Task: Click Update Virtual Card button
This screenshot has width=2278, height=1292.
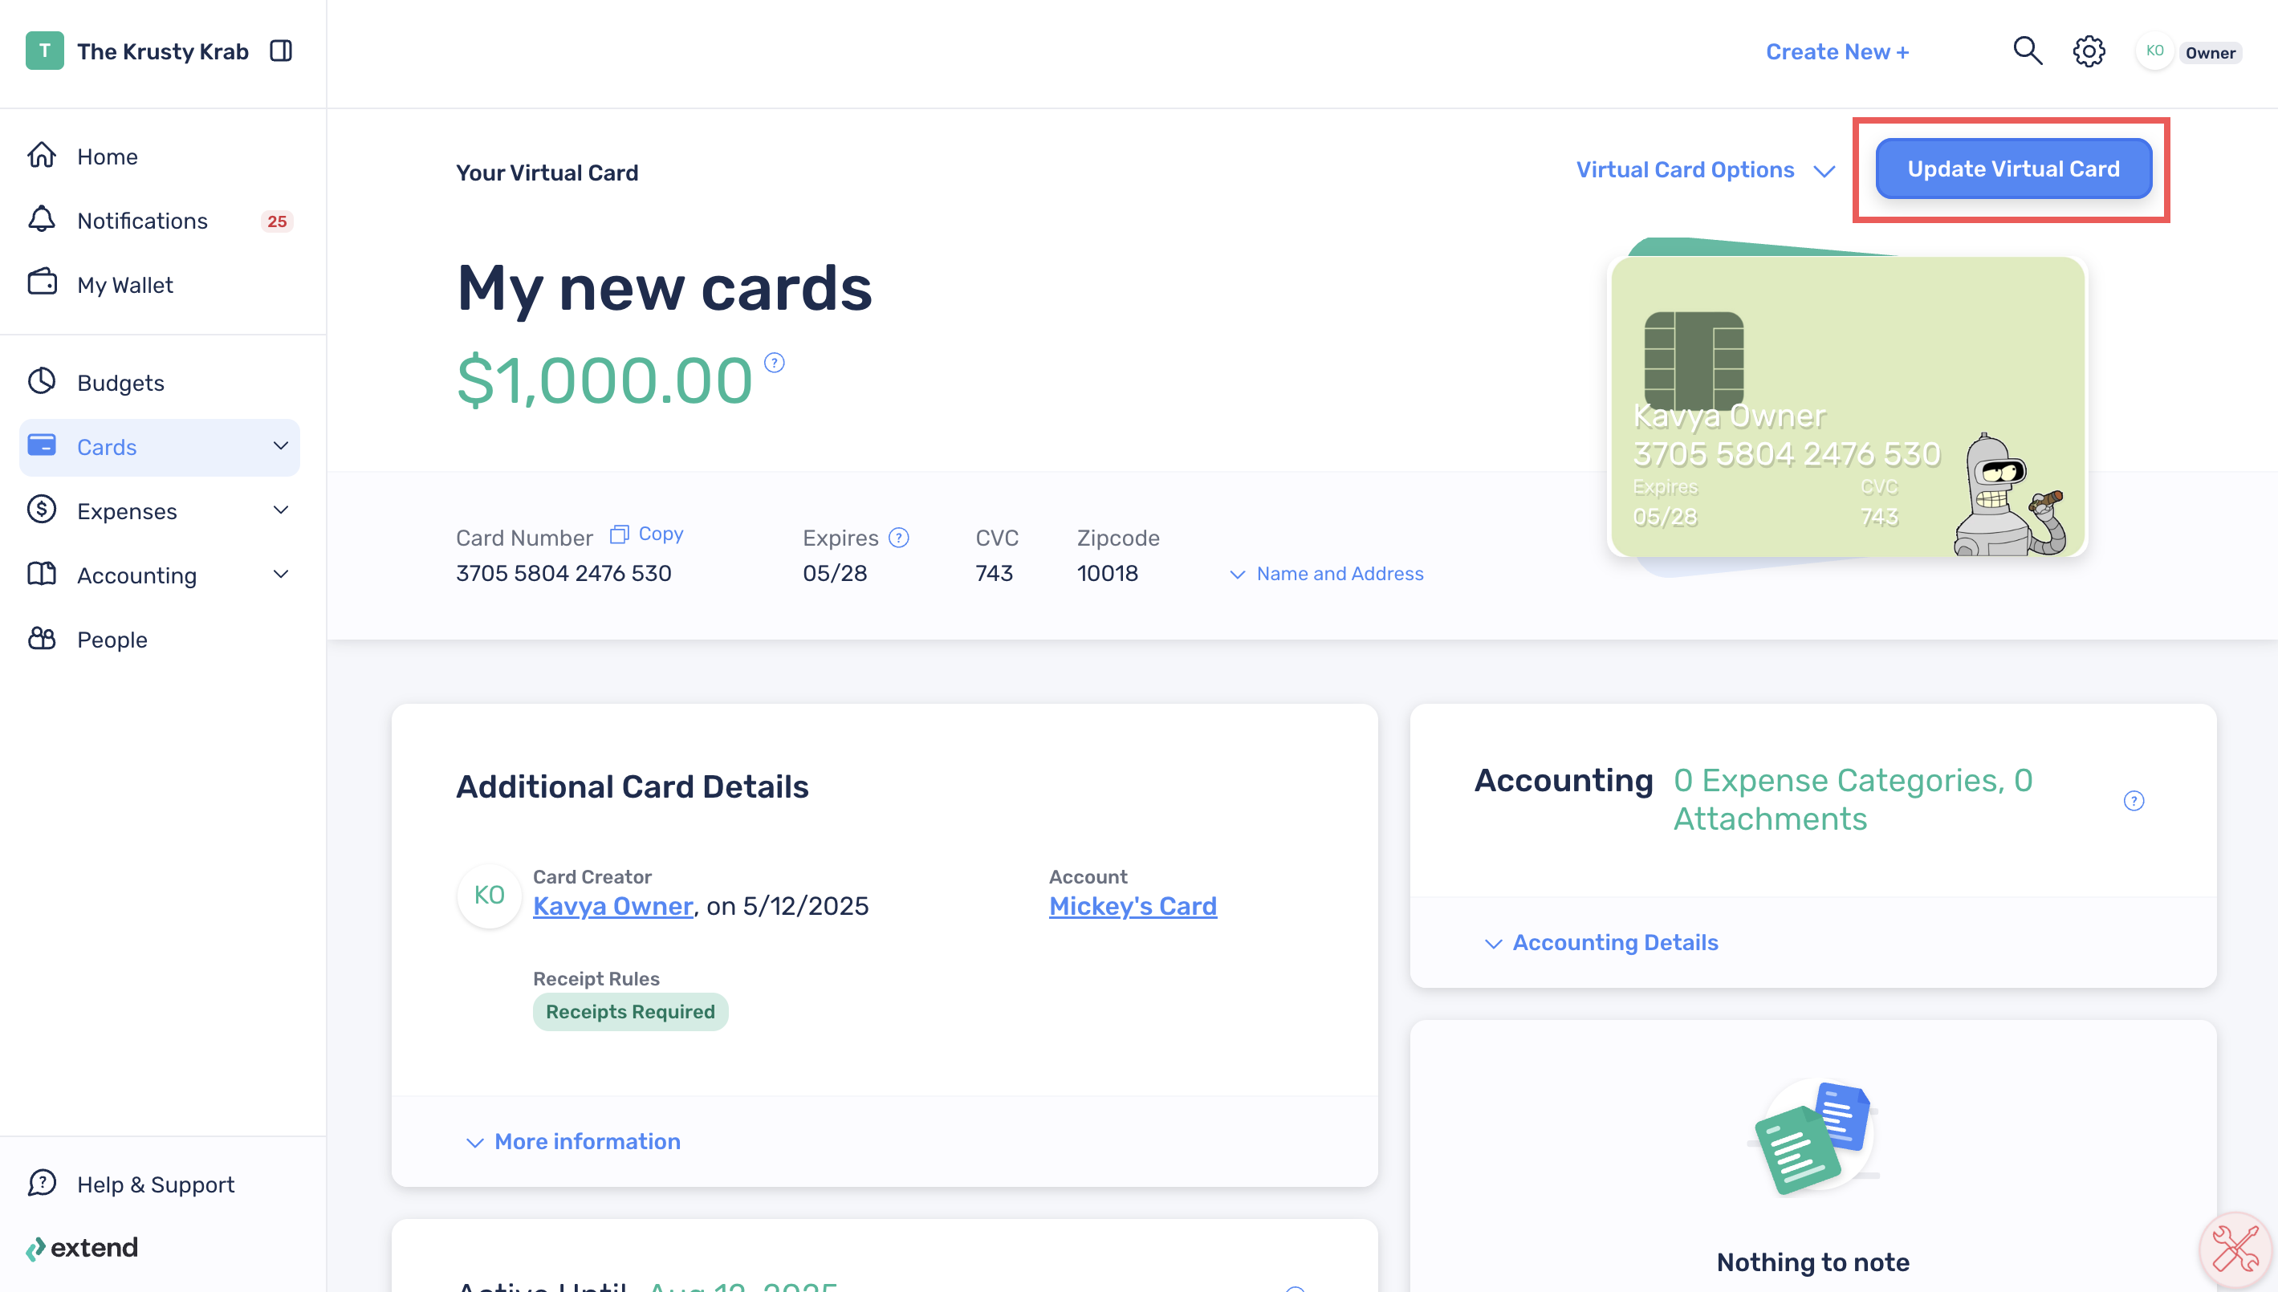Action: pyautogui.click(x=2012, y=169)
